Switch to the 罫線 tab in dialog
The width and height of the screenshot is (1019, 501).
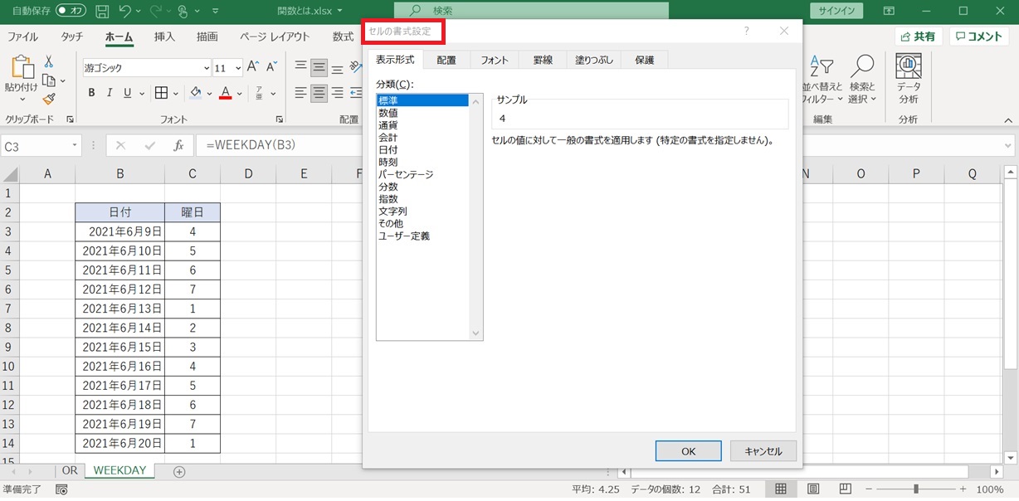click(543, 60)
